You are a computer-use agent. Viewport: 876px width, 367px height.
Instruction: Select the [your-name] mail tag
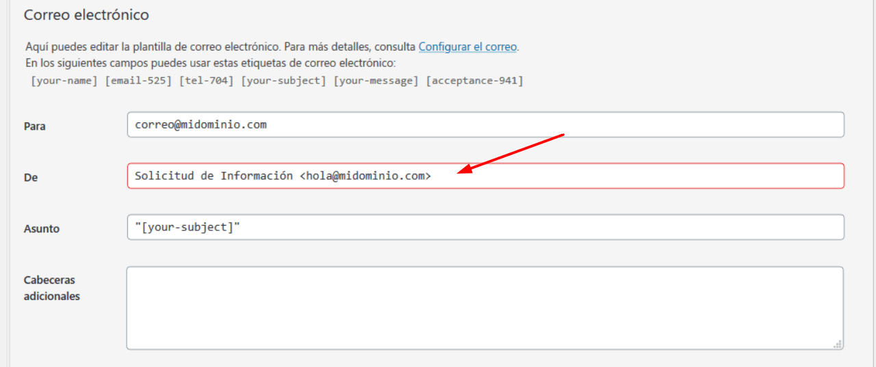click(x=65, y=81)
